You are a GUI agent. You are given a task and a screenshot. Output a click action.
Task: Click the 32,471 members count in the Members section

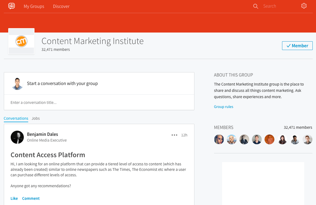pyautogui.click(x=298, y=127)
